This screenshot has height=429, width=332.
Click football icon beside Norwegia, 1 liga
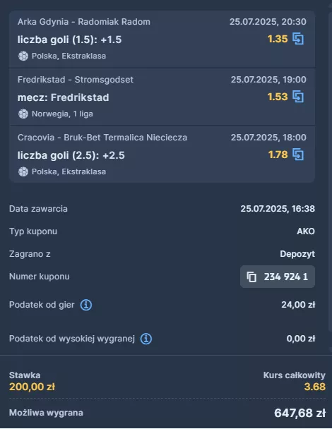tap(23, 114)
